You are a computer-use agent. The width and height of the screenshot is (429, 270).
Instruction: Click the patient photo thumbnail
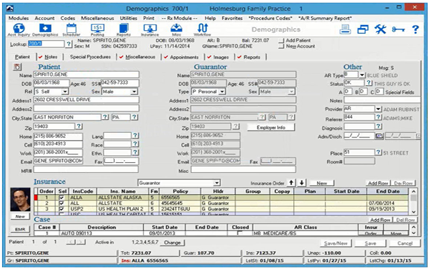tap(20, 200)
